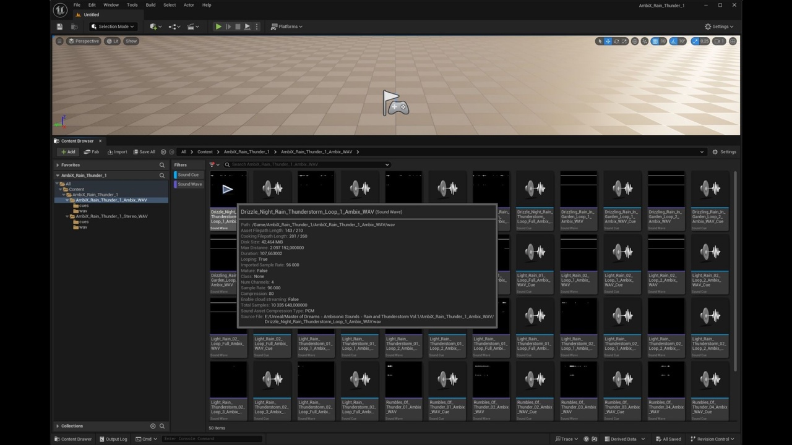Screen dimensions: 792x445
Task: Click the Save All button
Action: click(x=144, y=151)
